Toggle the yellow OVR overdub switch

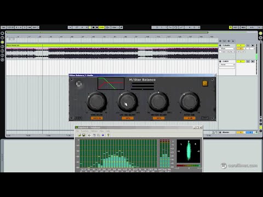(x=102, y=27)
